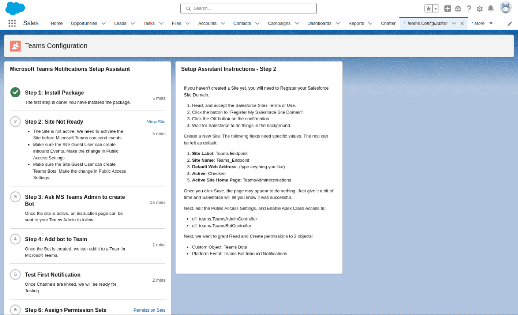Click cfl_teams.TeamsBotController list item
This screenshot has width=518, height=315.
222,226
